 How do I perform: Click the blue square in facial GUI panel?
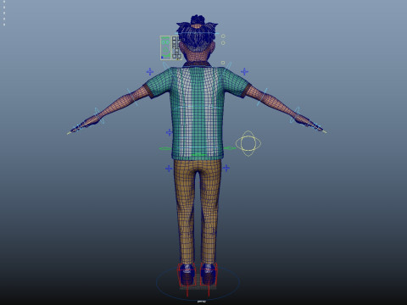point(162,58)
